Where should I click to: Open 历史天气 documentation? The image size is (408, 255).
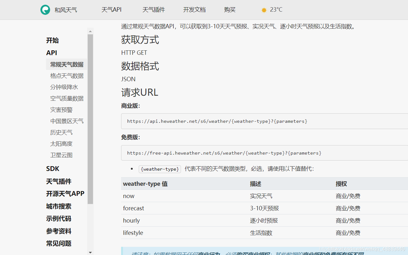tap(61, 132)
